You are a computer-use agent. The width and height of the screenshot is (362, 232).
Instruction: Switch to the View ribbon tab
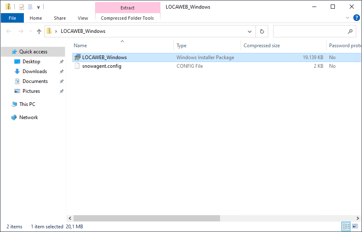(x=83, y=18)
